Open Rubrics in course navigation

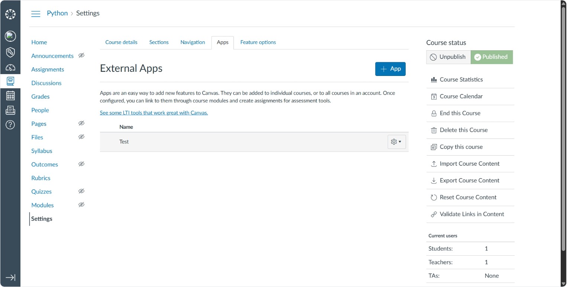click(x=41, y=178)
